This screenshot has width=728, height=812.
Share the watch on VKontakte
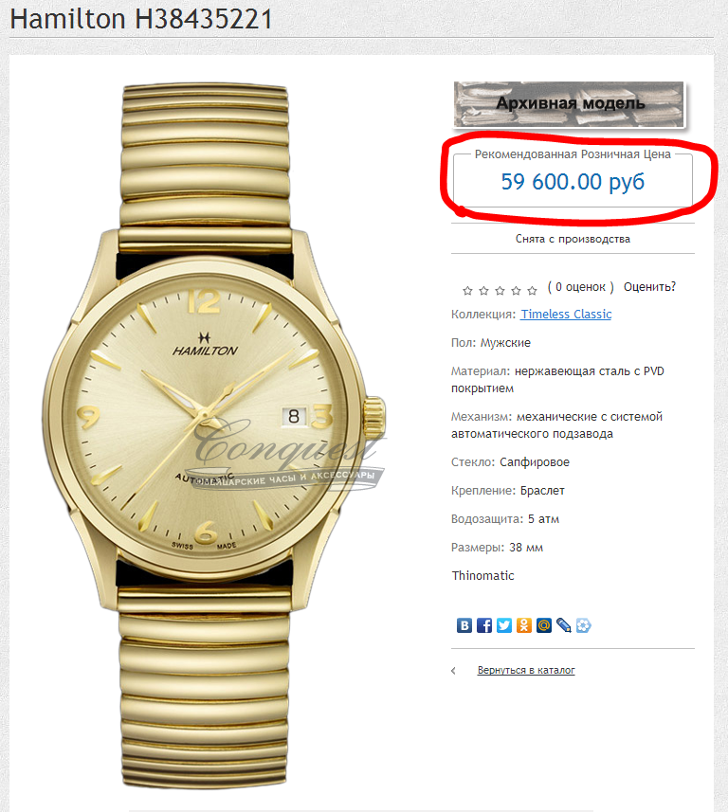[x=464, y=625]
